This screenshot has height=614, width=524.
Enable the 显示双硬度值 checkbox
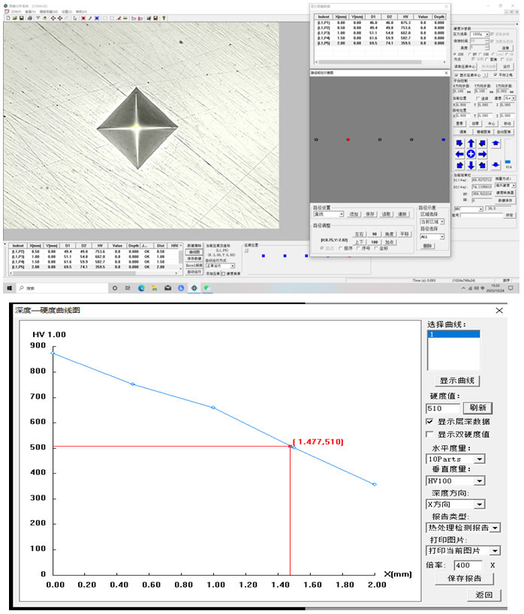click(430, 434)
